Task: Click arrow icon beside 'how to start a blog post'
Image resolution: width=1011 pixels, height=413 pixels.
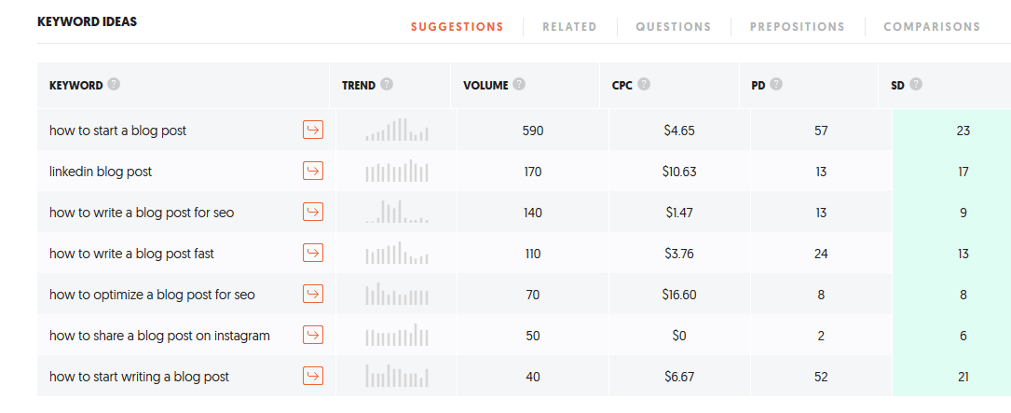Action: point(313,131)
